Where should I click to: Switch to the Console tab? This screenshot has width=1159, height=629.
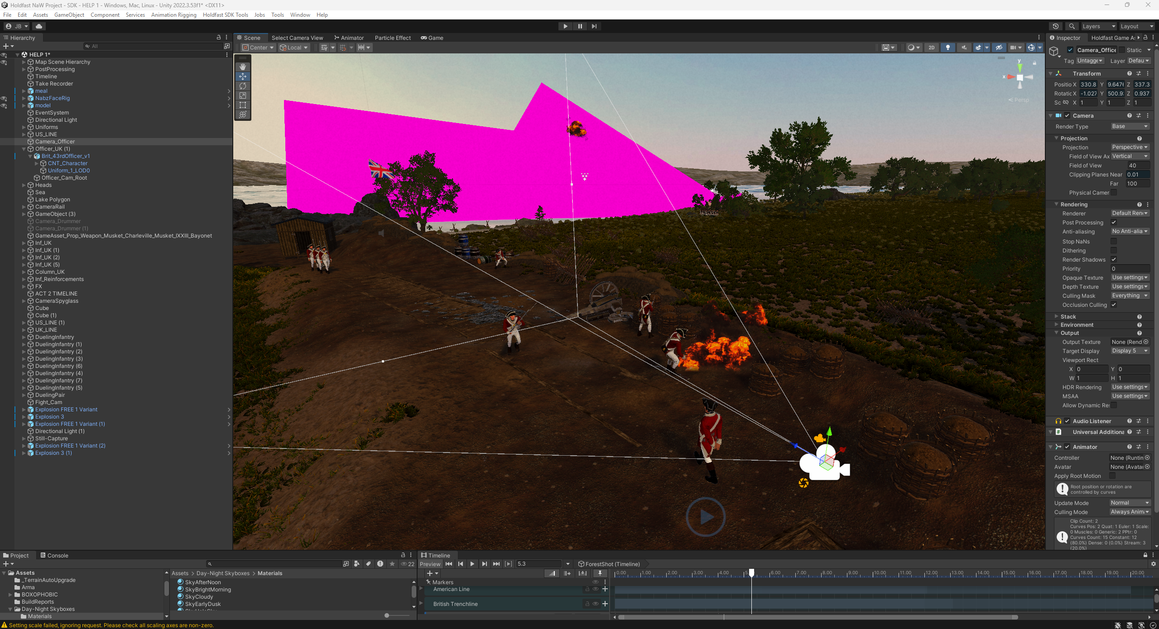click(x=54, y=555)
